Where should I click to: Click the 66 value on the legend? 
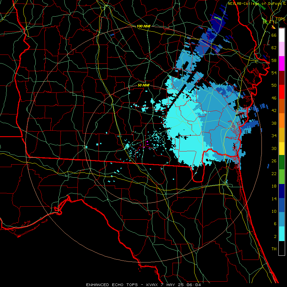[274, 35]
